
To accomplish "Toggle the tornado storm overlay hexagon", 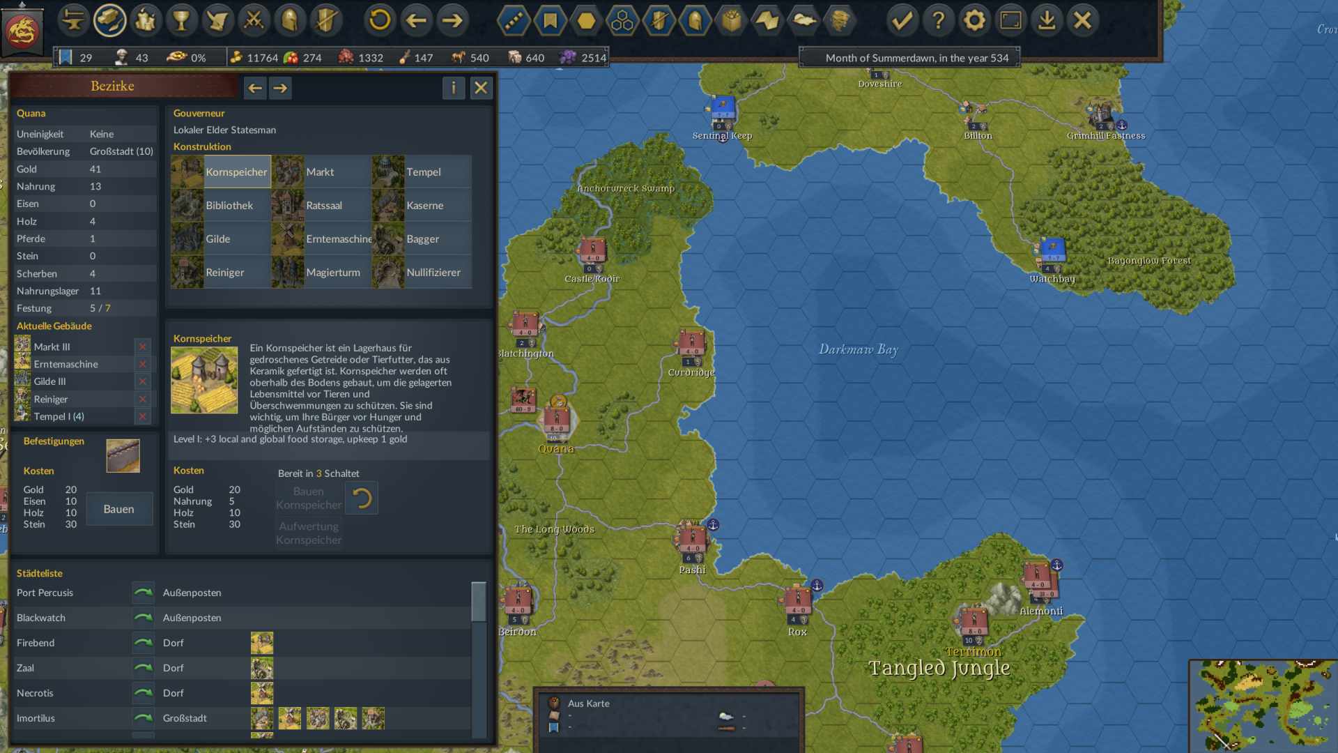I will coord(840,20).
